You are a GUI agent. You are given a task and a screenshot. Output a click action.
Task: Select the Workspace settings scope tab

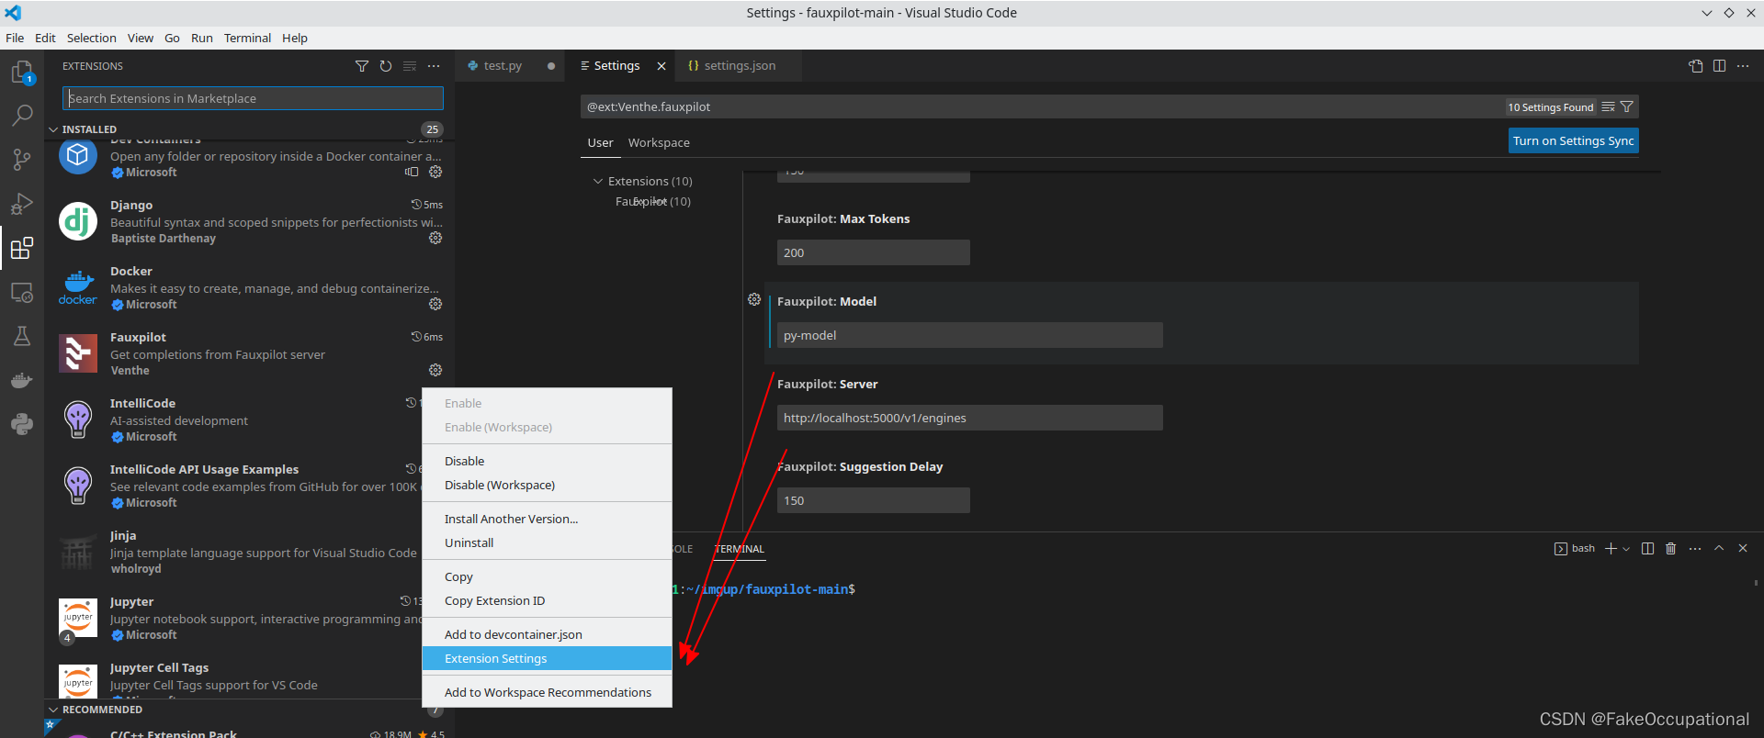tap(659, 143)
